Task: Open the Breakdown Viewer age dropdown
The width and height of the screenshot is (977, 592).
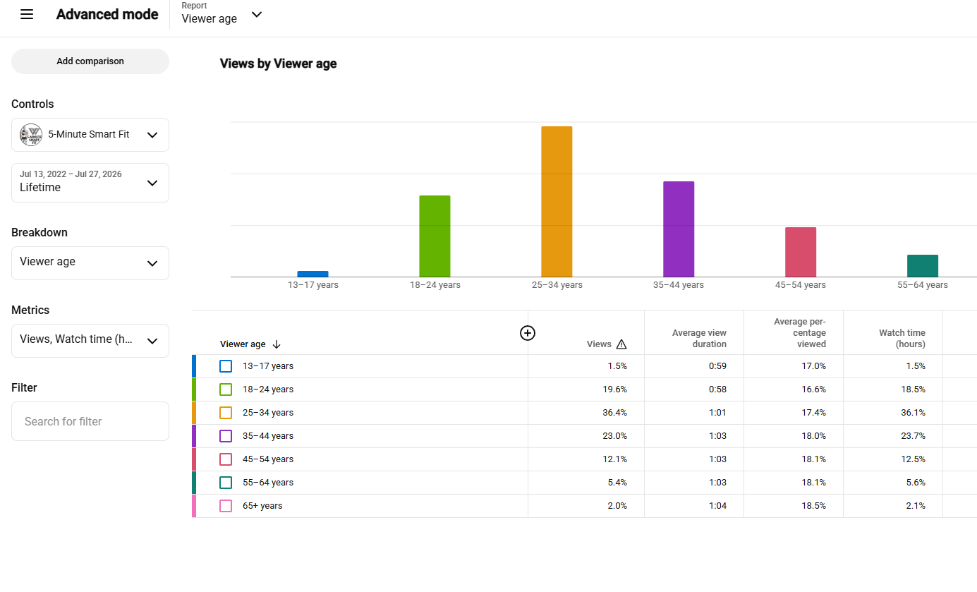Action: pos(90,263)
